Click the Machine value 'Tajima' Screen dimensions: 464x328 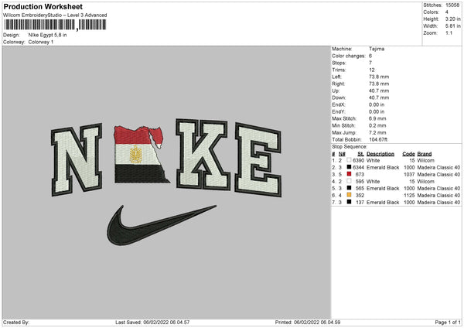coord(377,49)
